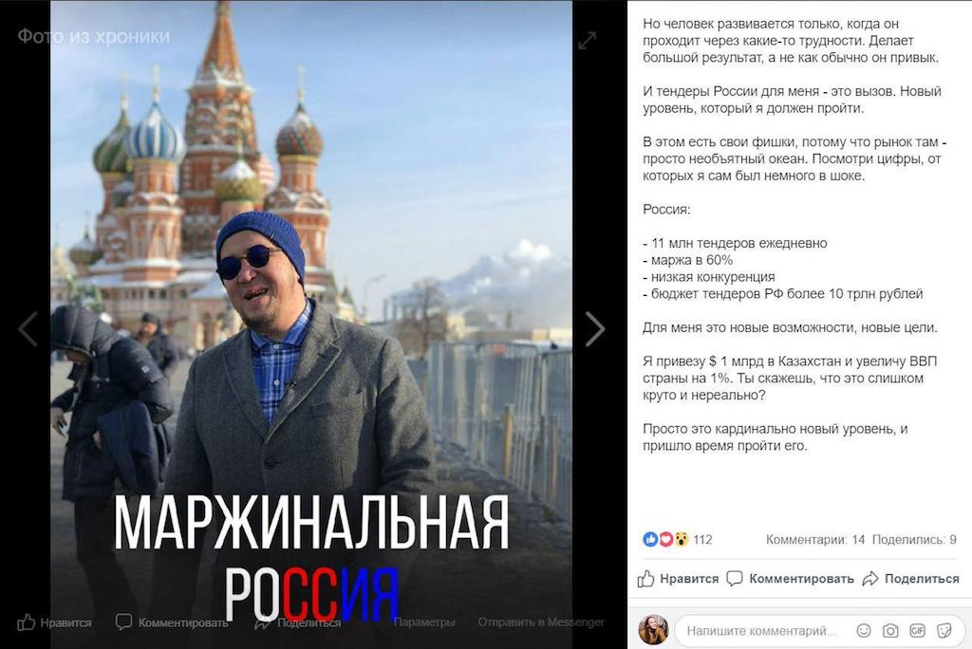
Task: Click the fullscreen expand arrows icon
Action: 587,41
